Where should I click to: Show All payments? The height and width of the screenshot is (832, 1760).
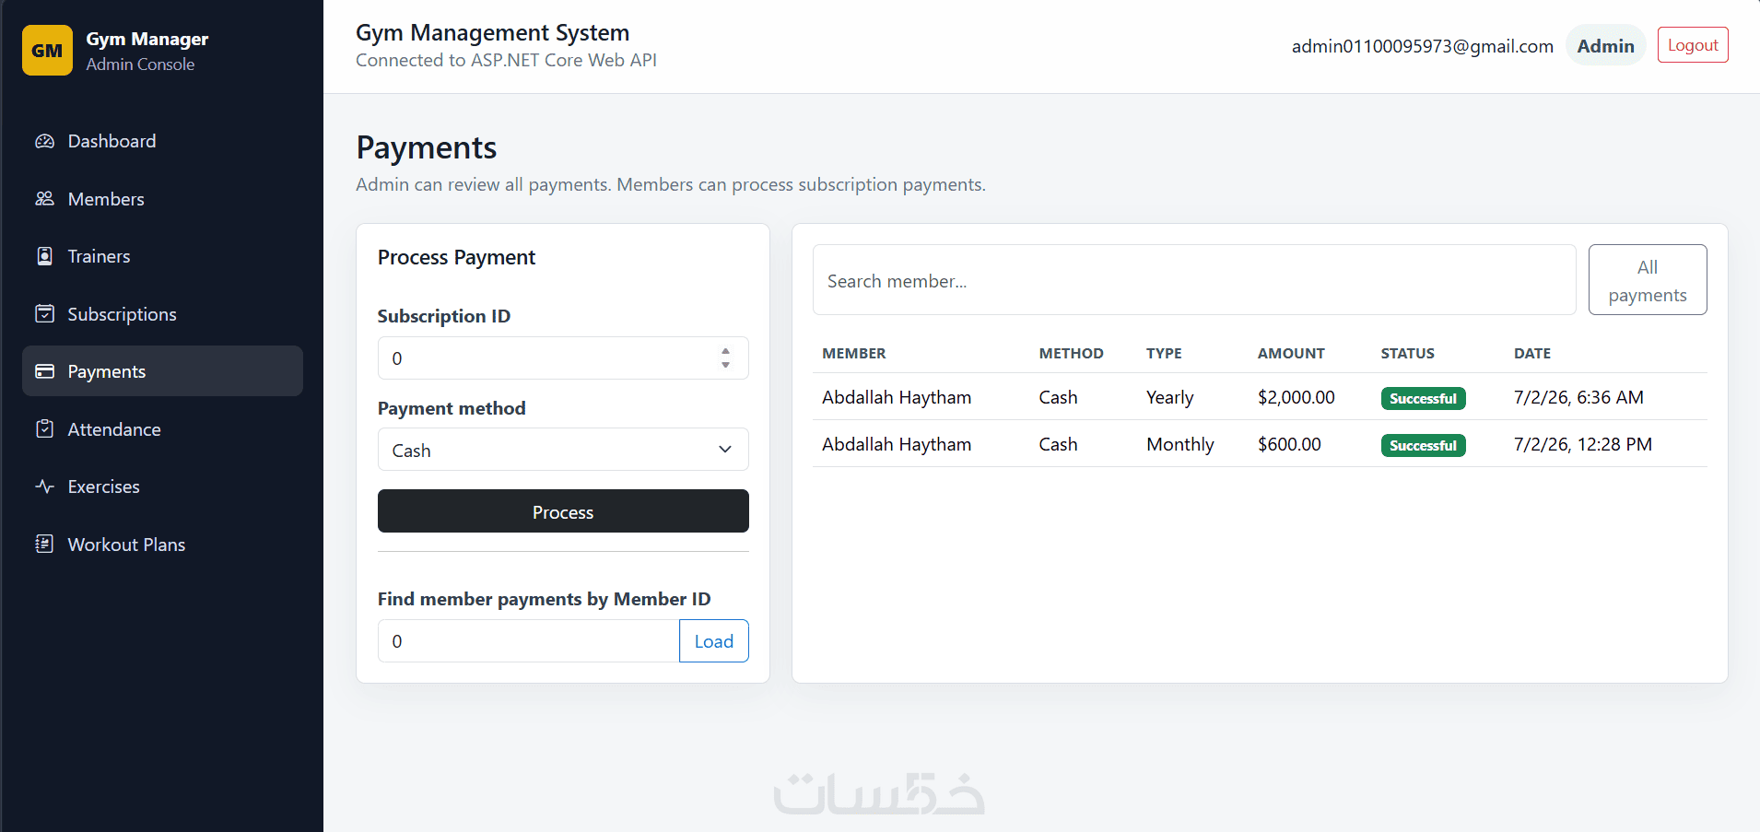[1648, 280]
